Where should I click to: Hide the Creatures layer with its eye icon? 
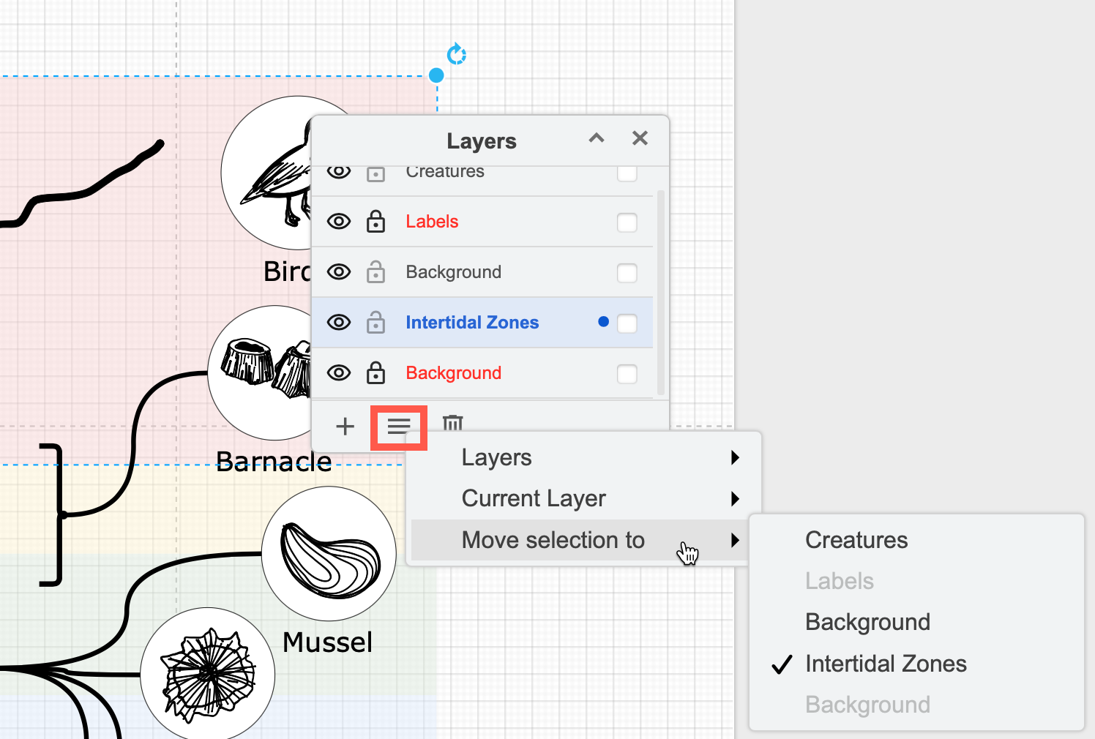[339, 173]
